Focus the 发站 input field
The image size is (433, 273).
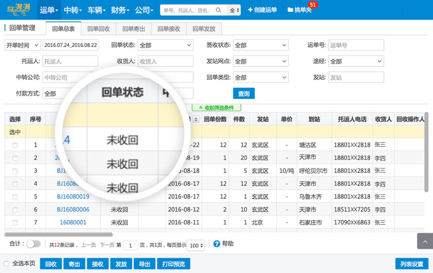pyautogui.click(x=356, y=77)
